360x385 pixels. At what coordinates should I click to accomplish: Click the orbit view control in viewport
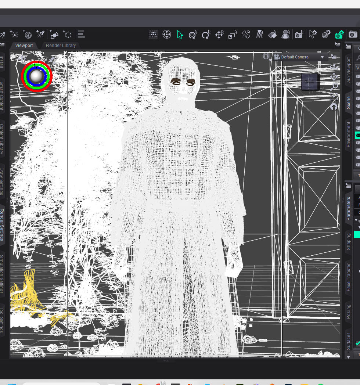point(334,67)
